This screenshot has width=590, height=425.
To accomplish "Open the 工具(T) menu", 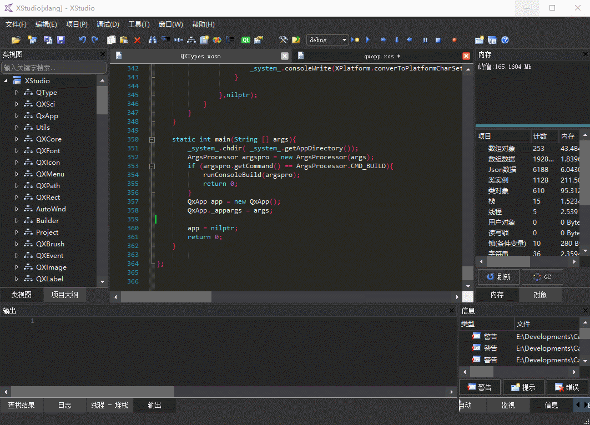I will pos(139,24).
